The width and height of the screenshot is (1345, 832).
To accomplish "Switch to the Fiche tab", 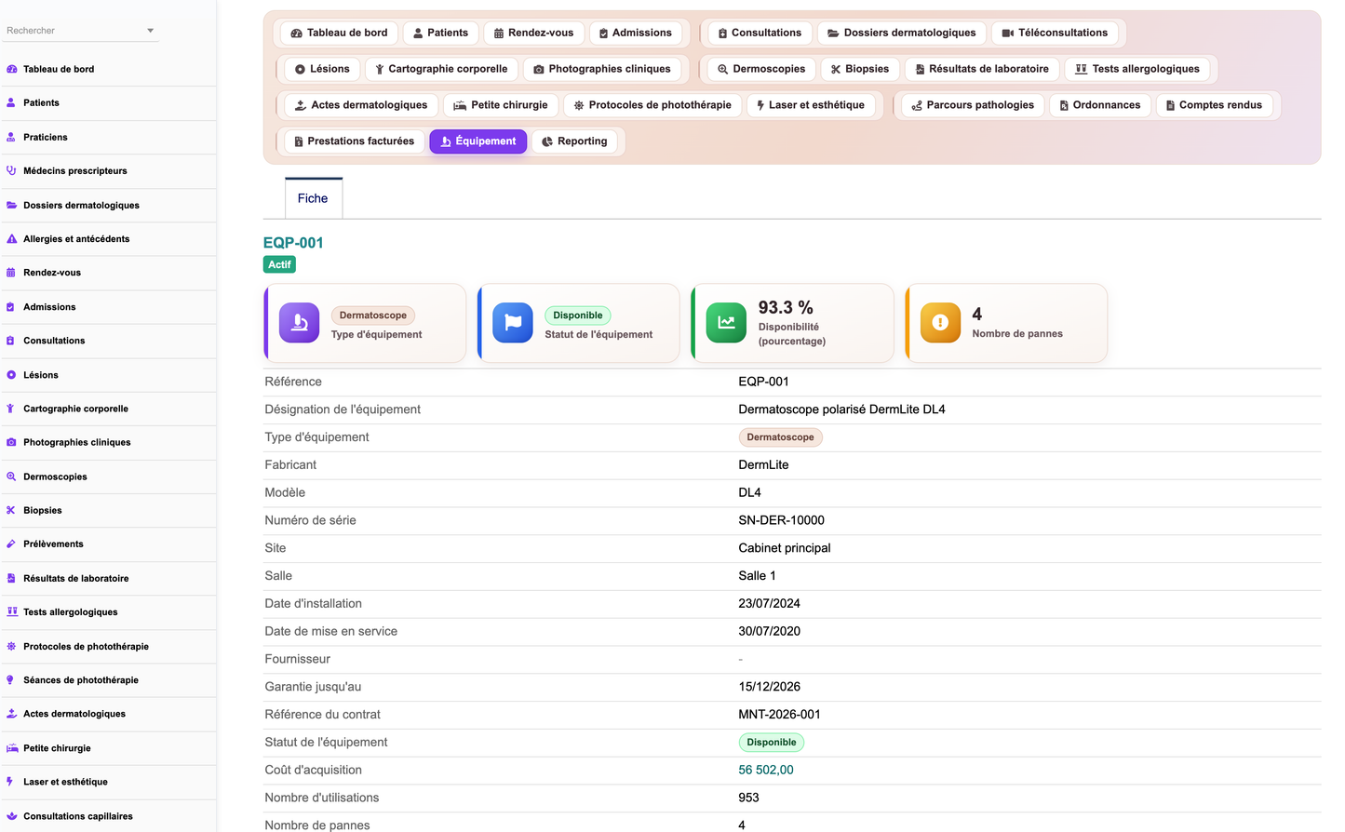I will tap(313, 198).
